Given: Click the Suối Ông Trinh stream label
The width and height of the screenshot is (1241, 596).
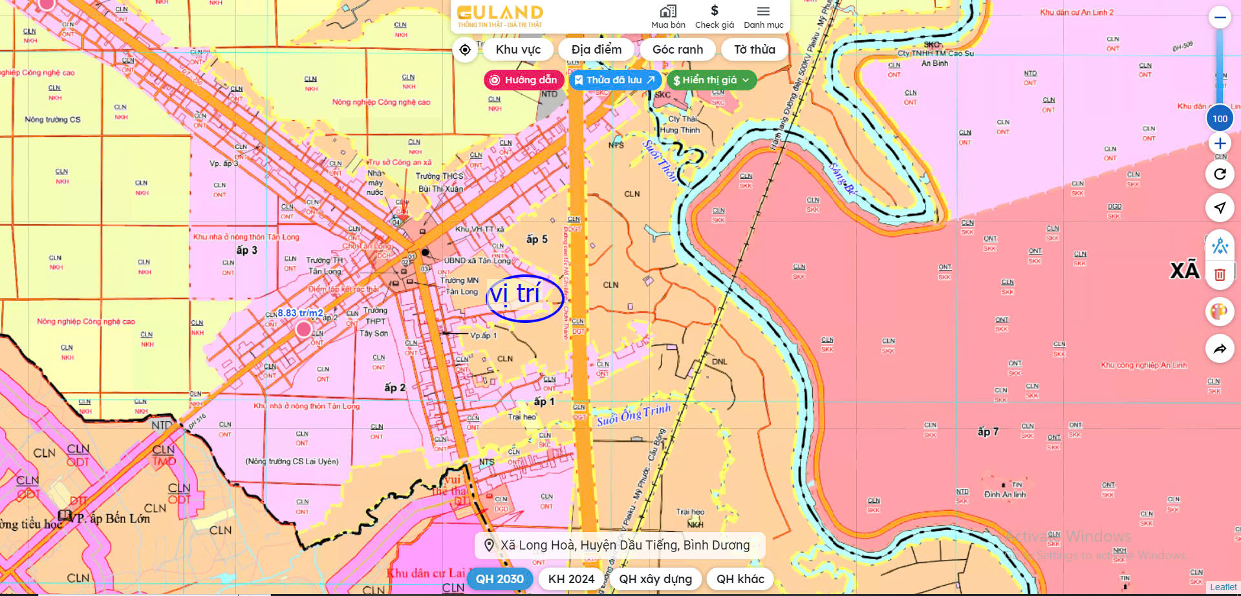Looking at the screenshot, I should coord(634,415).
